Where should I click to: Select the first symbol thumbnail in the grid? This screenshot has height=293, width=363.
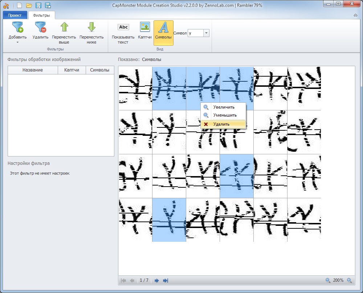(x=135, y=88)
